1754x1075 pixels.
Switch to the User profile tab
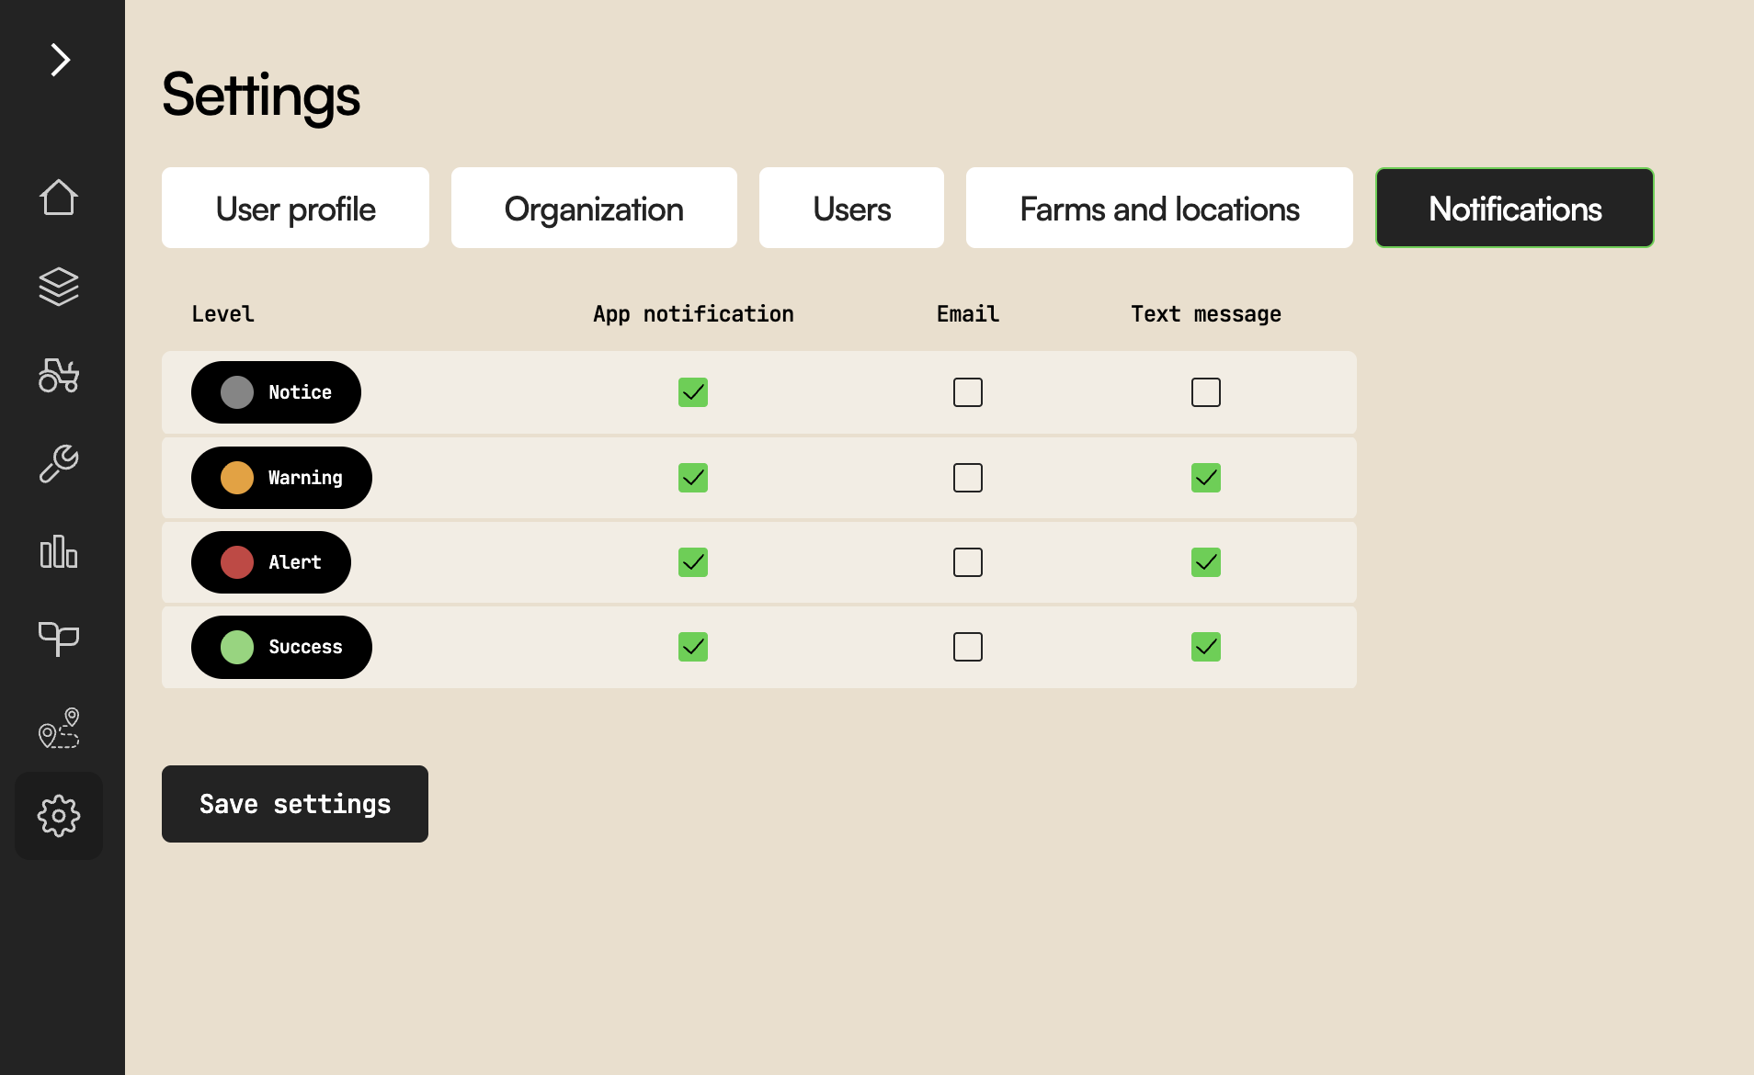[295, 208]
